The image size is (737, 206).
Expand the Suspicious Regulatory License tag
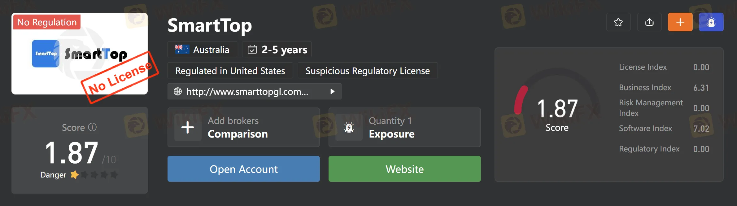click(x=367, y=71)
